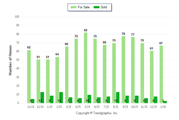Select the 2/25 For Sale bar showing 54
The width and height of the screenshot is (179, 120).
pos(57,80)
